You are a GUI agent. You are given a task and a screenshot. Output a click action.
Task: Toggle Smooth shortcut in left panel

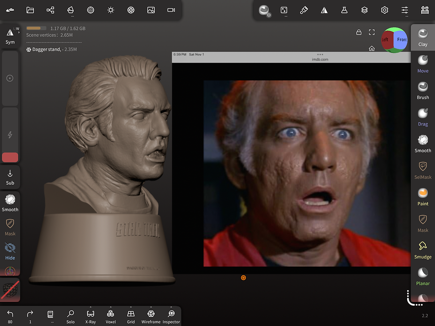[x=10, y=203]
